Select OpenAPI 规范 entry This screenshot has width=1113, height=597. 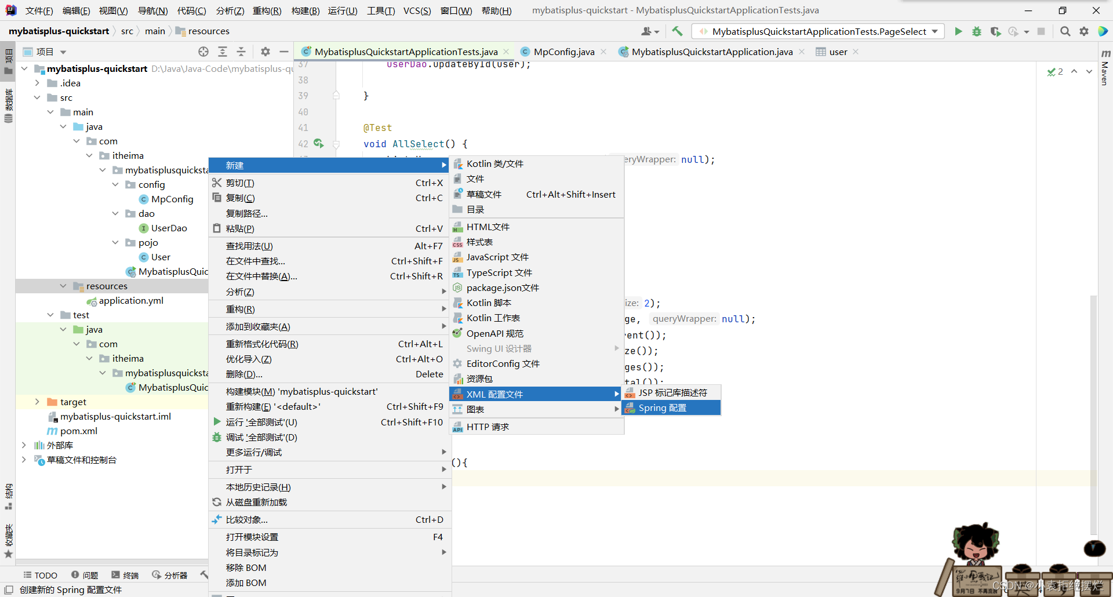[537, 333]
